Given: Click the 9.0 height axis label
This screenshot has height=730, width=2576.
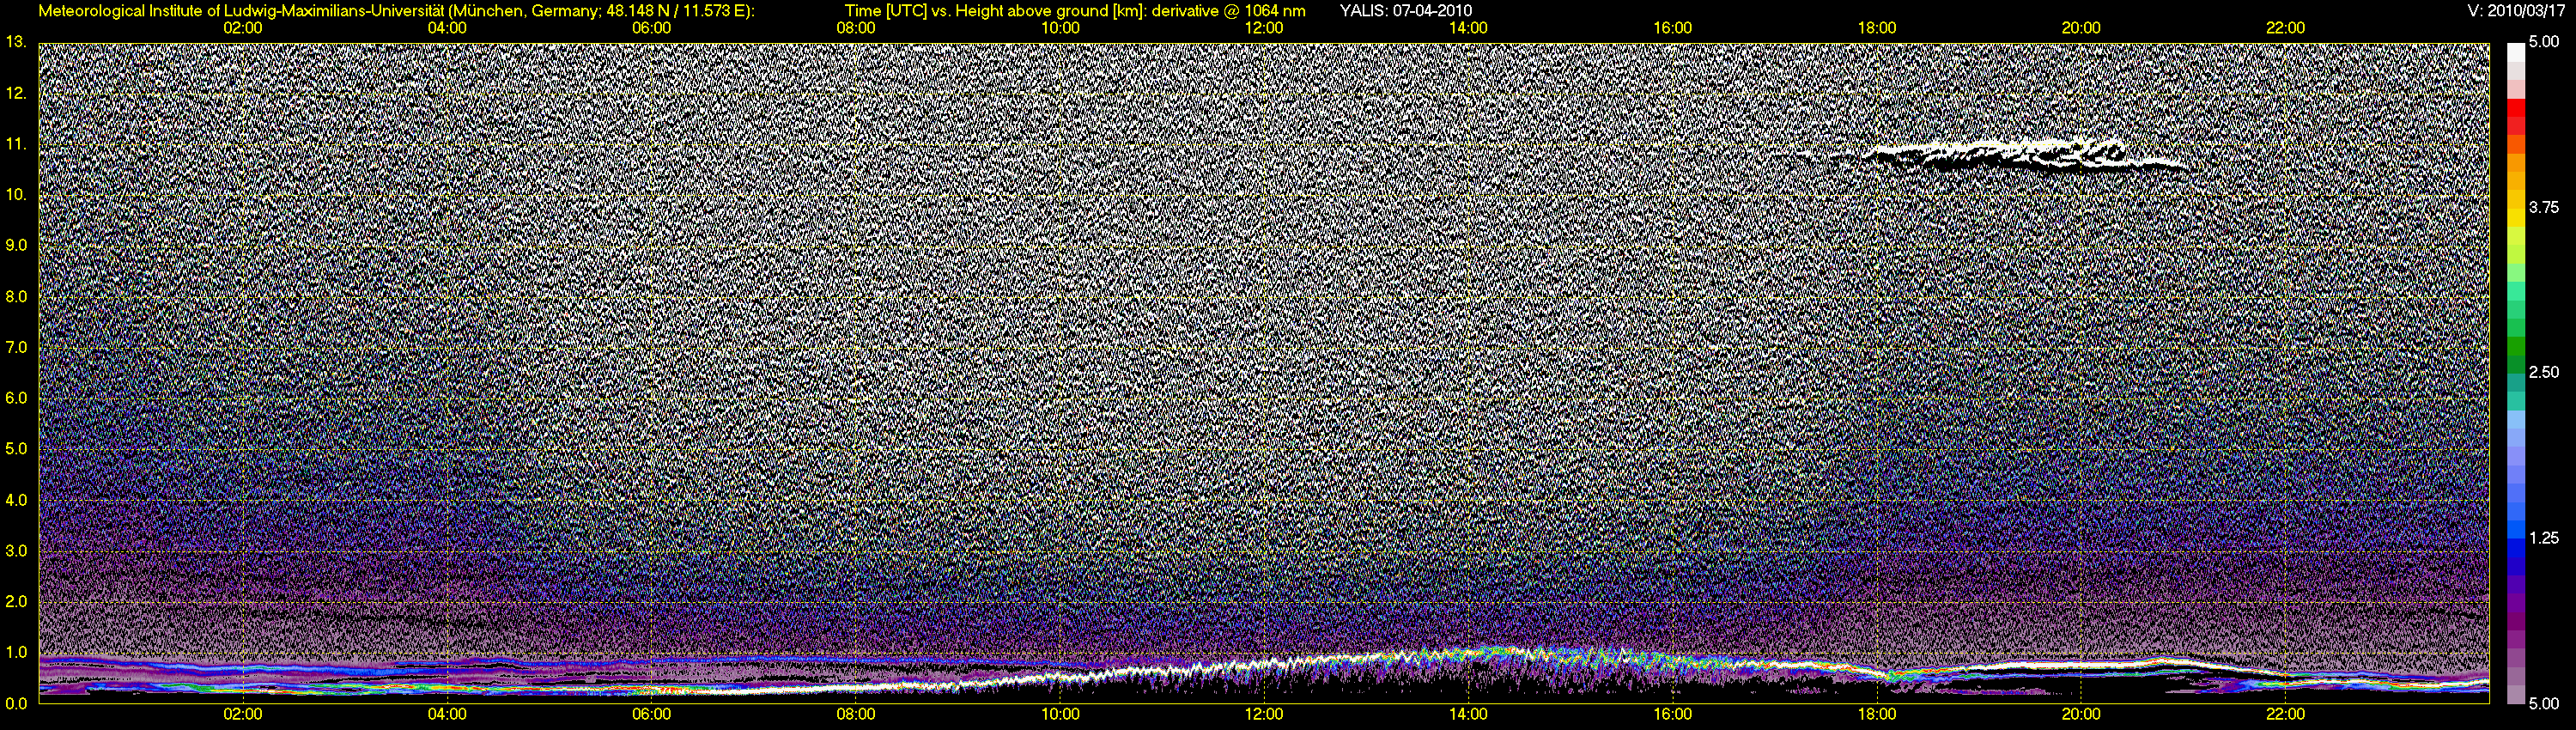Looking at the screenshot, I should pyautogui.click(x=16, y=245).
